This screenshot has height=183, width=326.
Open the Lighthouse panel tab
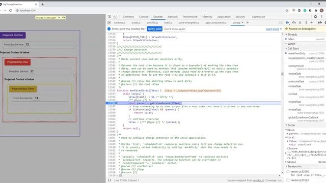point(258,17)
